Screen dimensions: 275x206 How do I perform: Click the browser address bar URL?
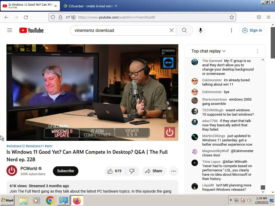(117, 17)
